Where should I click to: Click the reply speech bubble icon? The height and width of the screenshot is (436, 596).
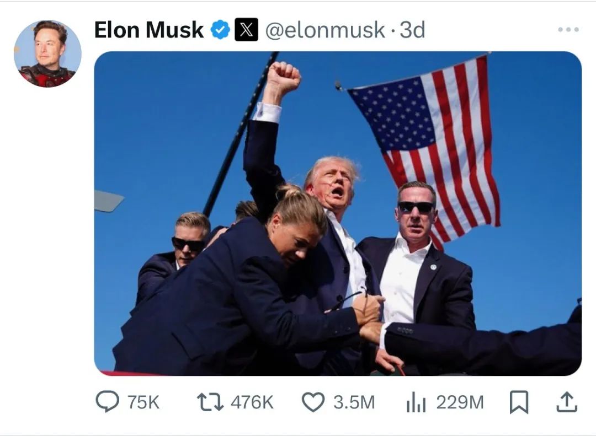pyautogui.click(x=107, y=402)
